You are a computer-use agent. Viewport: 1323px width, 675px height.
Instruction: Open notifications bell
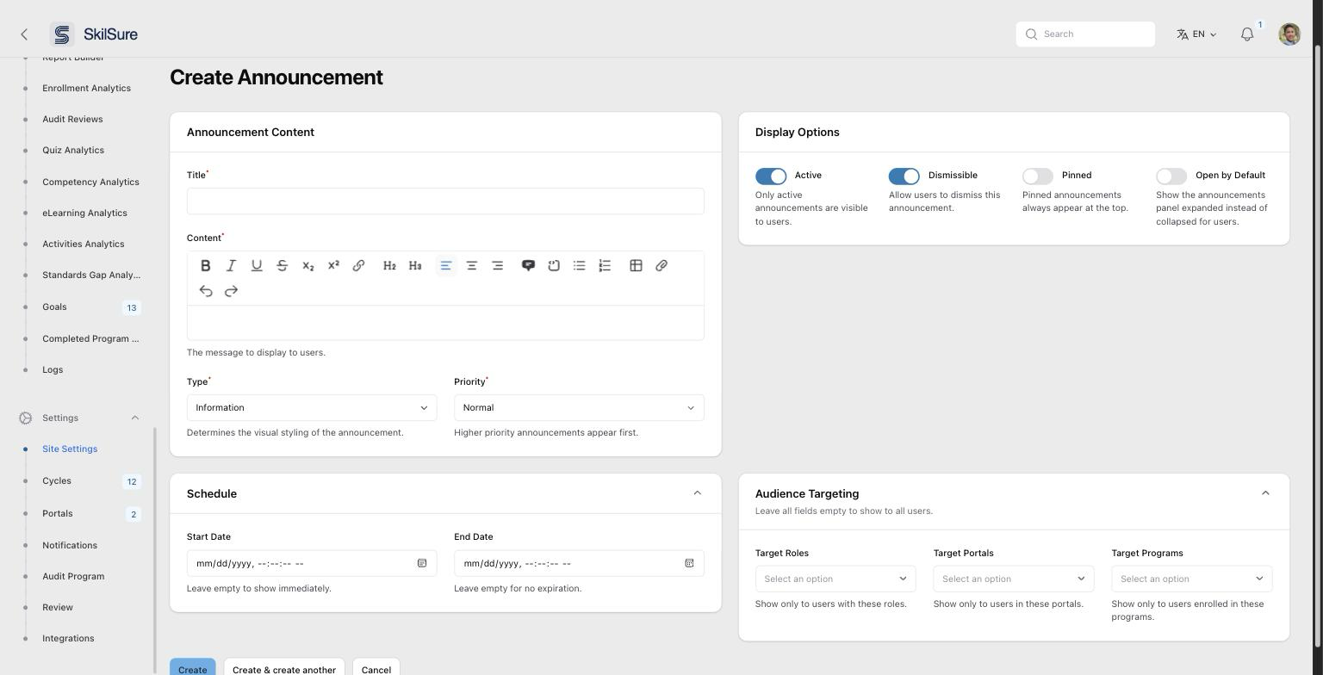point(1247,34)
